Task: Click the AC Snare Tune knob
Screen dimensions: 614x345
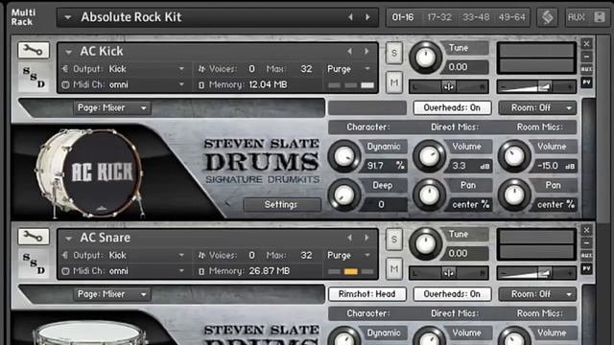Action: coord(426,243)
